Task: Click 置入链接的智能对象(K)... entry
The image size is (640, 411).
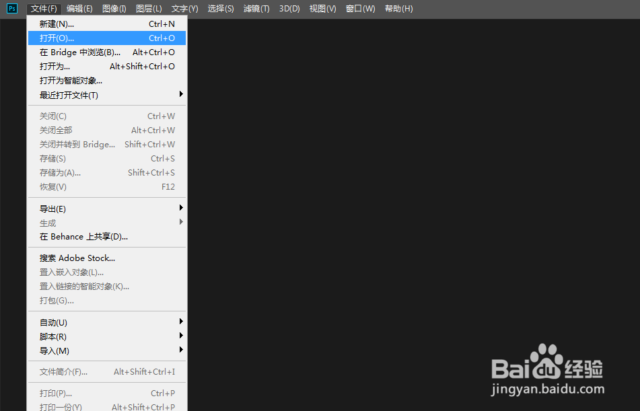Action: (x=107, y=286)
